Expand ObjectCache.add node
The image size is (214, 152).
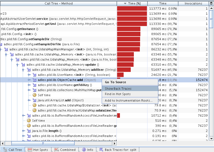click(x=29, y=80)
